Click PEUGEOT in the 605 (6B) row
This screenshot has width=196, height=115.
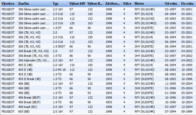[x=8, y=111]
